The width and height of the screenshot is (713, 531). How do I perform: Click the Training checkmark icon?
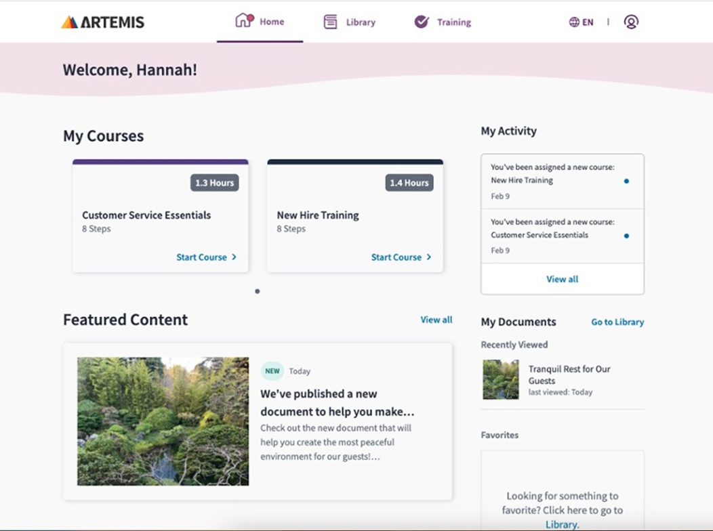pos(422,22)
